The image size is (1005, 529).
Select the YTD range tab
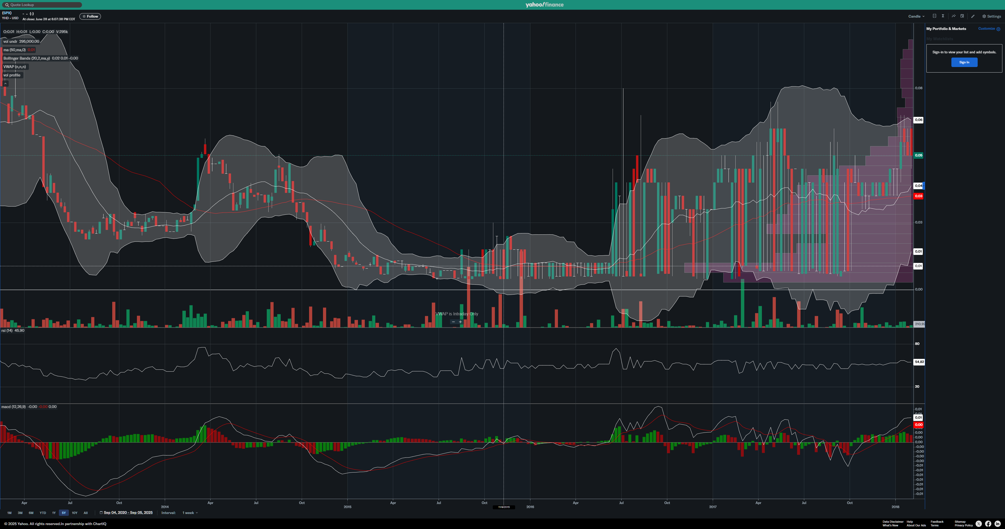tap(43, 513)
